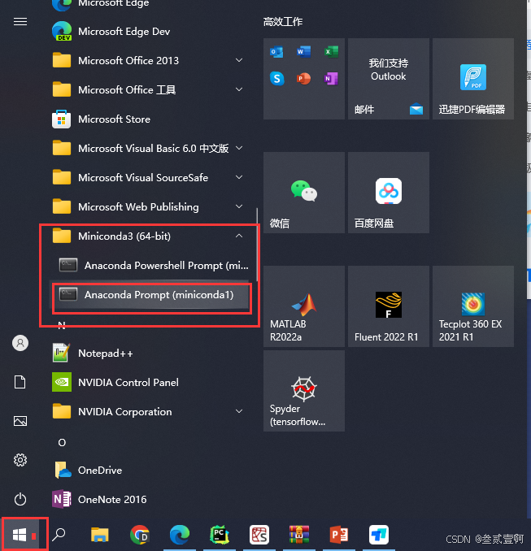Launch Anaconda Powershell Prompt entry
The width and height of the screenshot is (531, 551).
click(x=151, y=265)
